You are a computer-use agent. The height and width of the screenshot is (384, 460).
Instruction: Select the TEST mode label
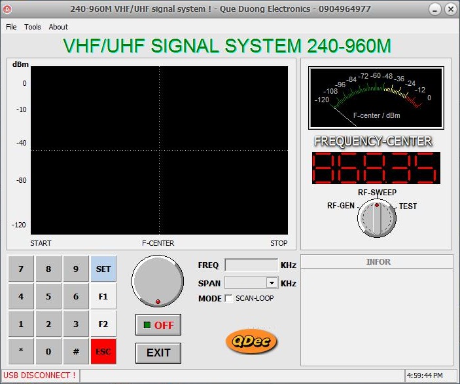408,206
